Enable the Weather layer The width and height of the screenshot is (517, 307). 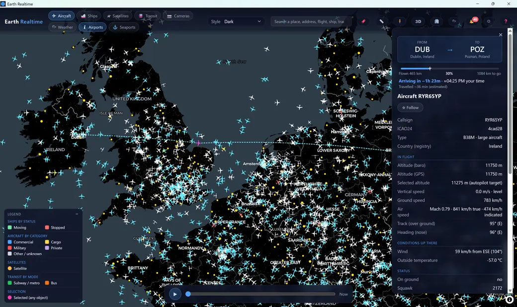[62, 27]
